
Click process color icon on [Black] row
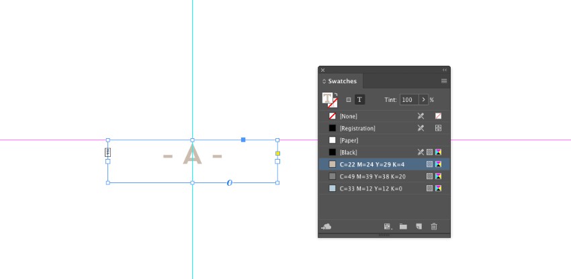click(x=430, y=152)
